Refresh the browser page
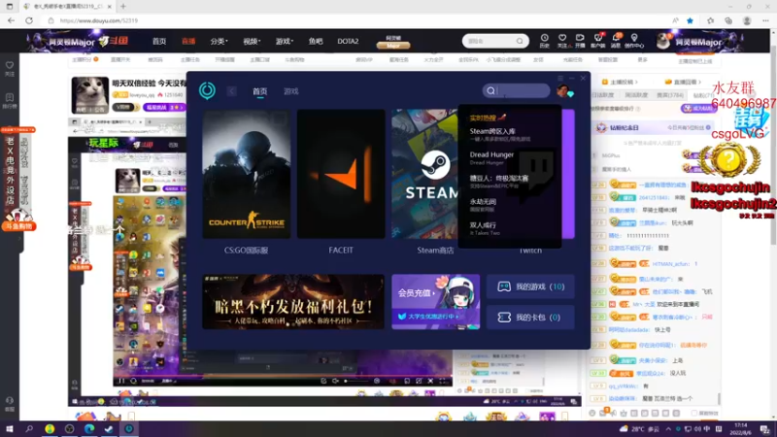This screenshot has height=437, width=777. tap(29, 20)
